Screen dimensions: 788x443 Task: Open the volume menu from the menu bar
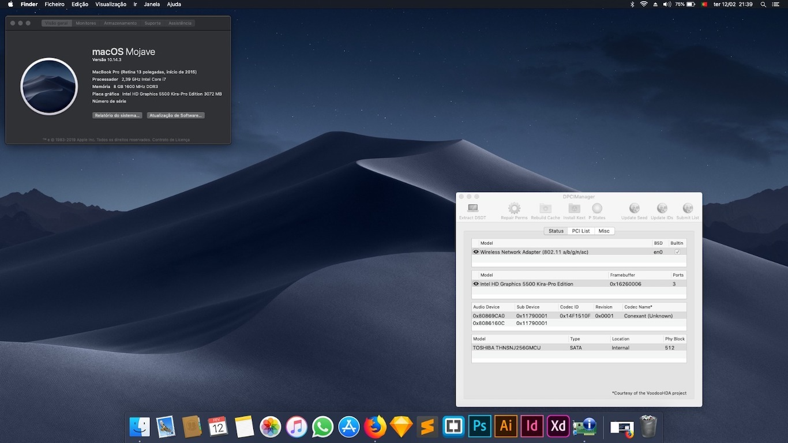tap(668, 4)
